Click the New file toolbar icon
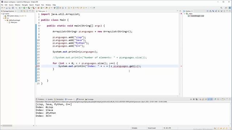 click(x=2, y=8)
